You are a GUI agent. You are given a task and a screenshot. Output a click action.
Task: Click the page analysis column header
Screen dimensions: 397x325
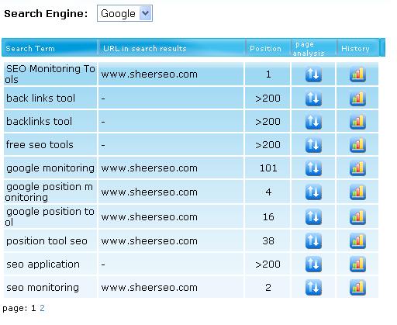309,49
